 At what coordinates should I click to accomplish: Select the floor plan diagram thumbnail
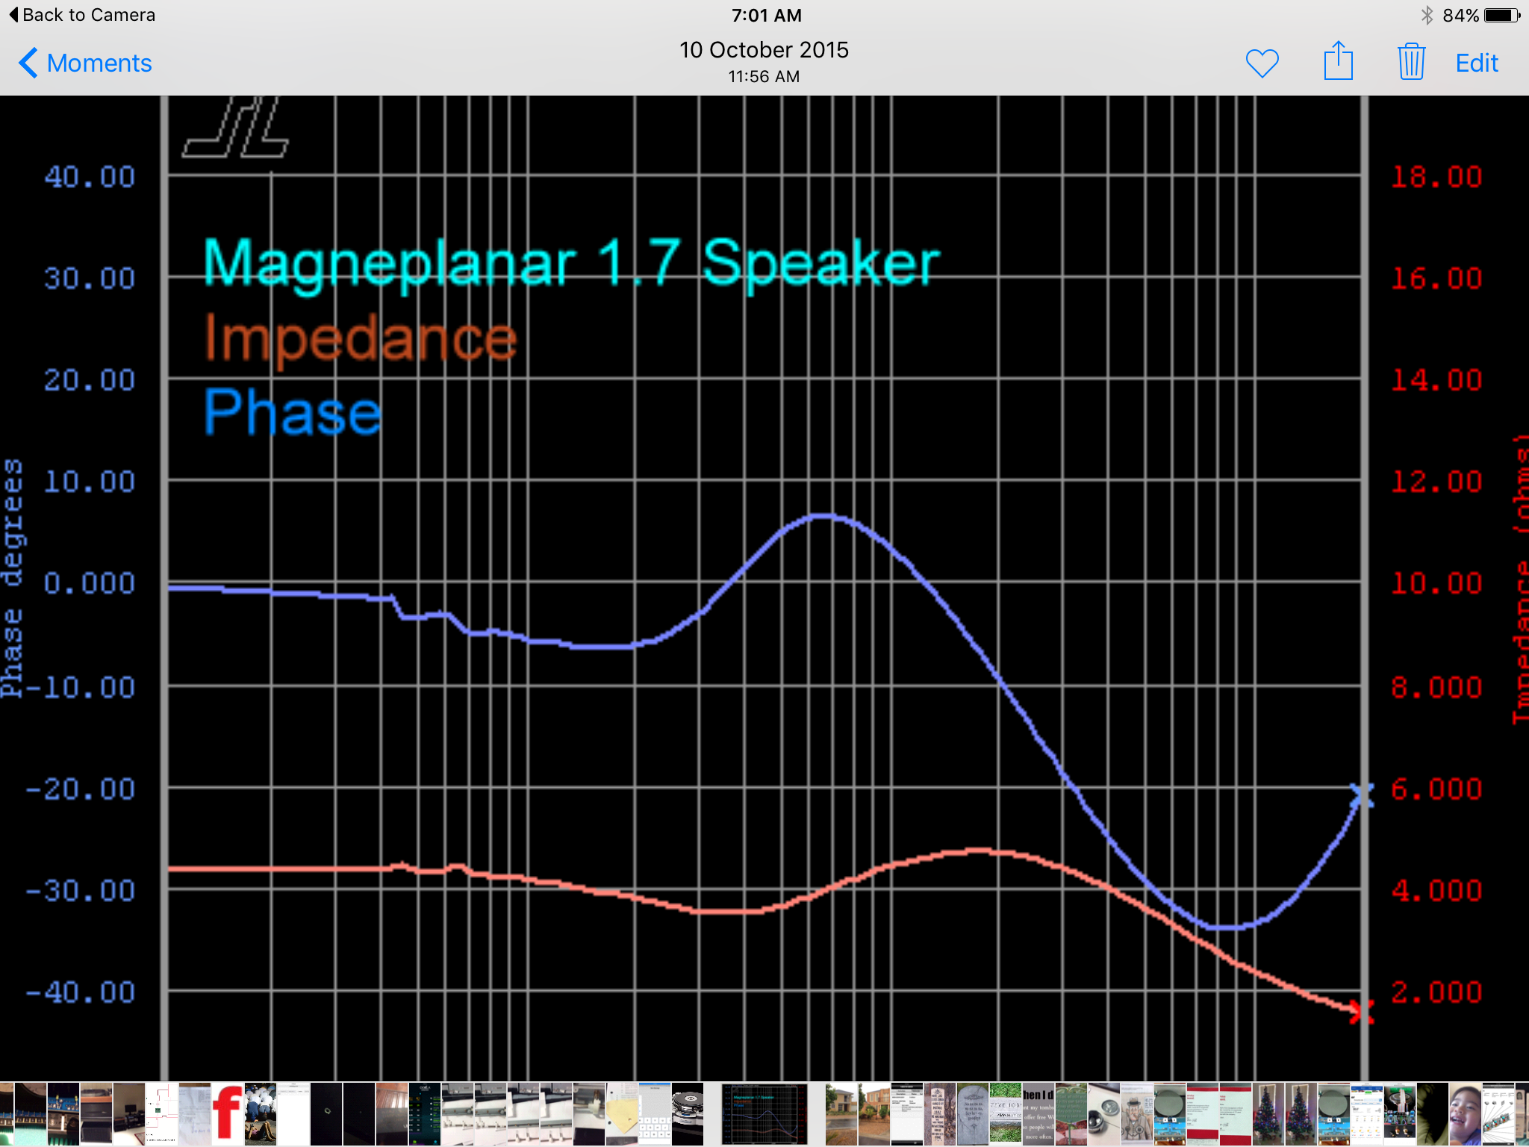pyautogui.click(x=162, y=1114)
